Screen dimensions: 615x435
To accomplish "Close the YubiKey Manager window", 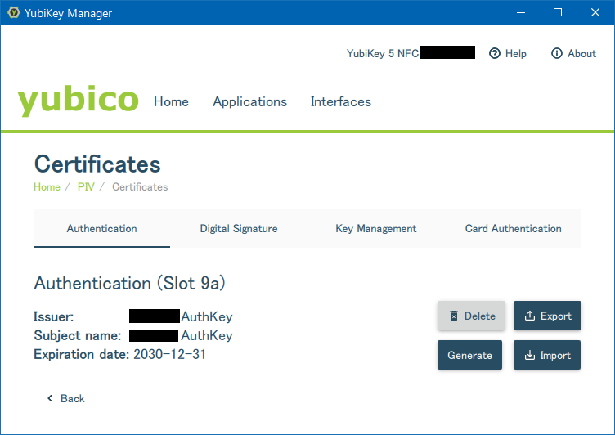I will 595,12.
